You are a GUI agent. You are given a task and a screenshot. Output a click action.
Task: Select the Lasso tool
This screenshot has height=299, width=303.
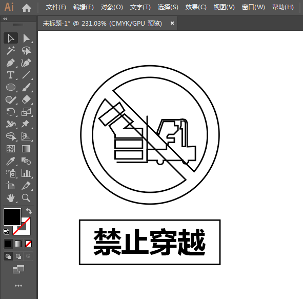click(26, 50)
